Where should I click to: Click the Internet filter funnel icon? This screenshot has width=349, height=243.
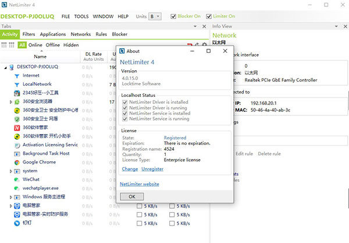point(16,75)
